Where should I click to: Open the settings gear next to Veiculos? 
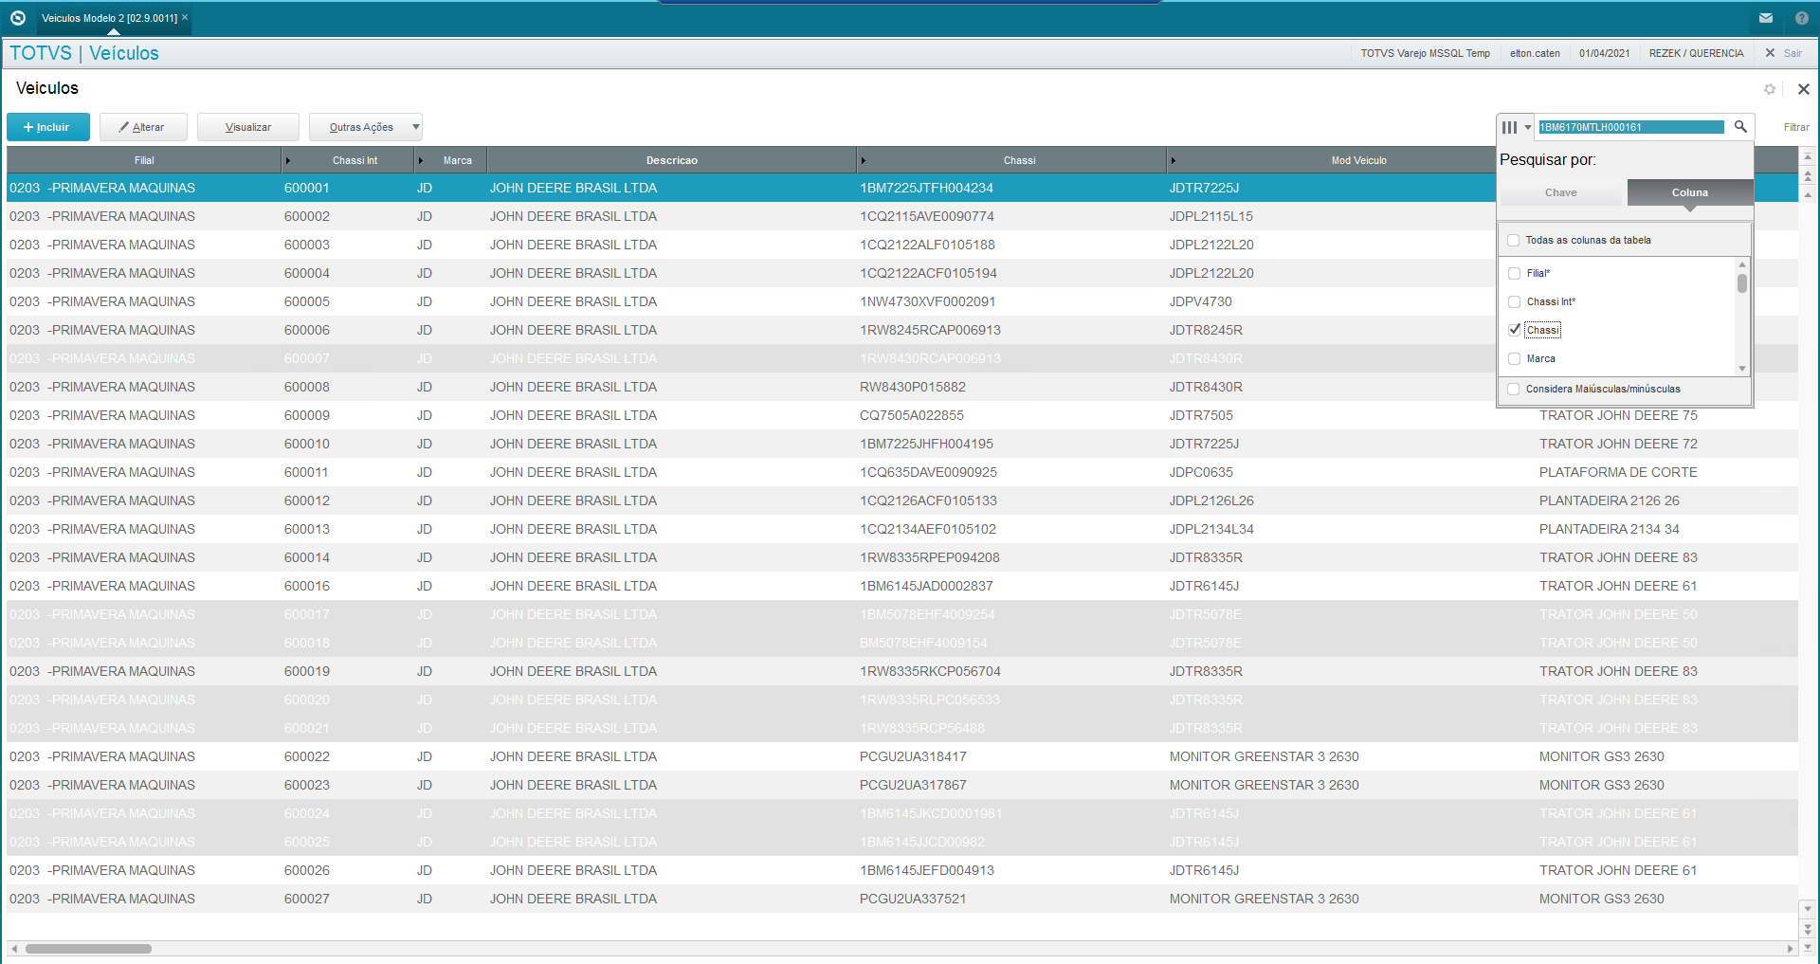point(1770,89)
